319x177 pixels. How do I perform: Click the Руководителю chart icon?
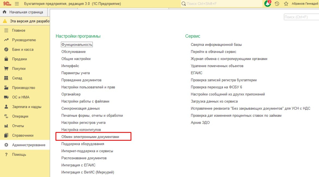(6, 40)
